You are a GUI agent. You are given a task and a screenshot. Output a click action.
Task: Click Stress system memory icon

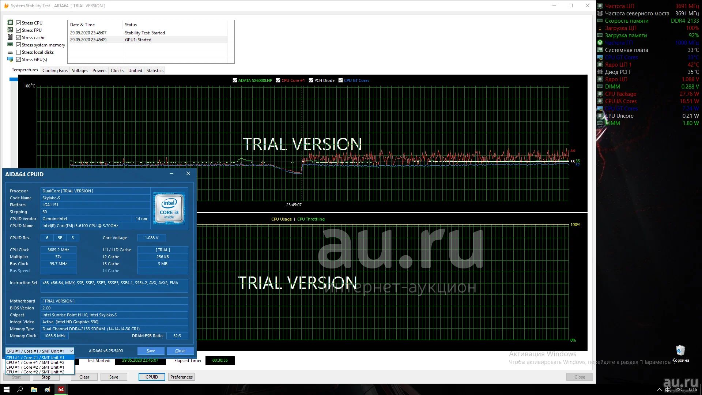coord(10,45)
